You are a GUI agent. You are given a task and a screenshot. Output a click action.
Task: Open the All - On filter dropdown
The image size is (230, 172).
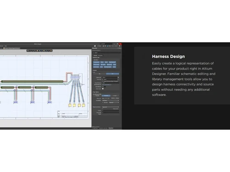coord(96,60)
